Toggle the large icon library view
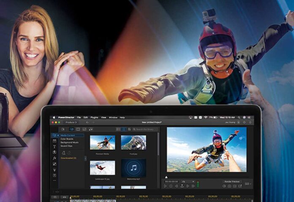294x202 pixels. (124, 129)
